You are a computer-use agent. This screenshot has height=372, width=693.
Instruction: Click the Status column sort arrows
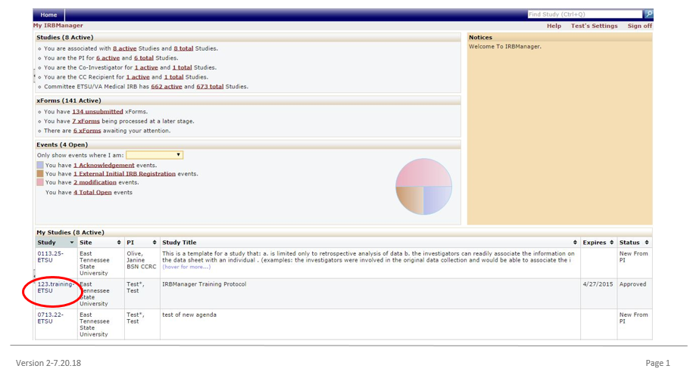point(646,242)
